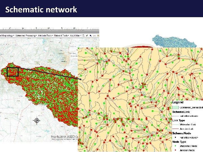Click the 'Austin' label on the basemap
Screen dimensions: 203x152
pos(64,62)
